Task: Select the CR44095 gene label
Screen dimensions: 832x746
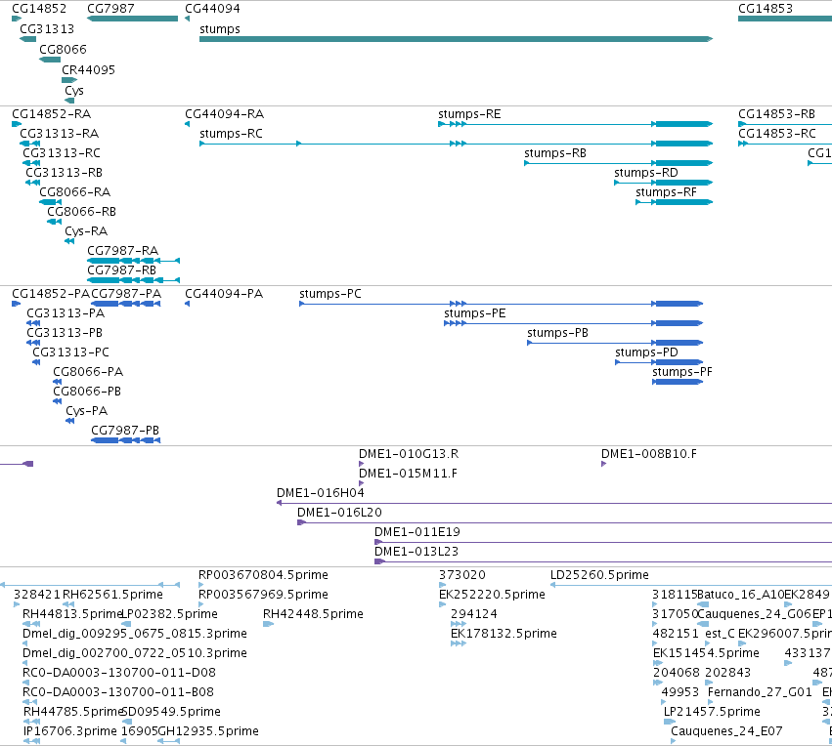Action: point(88,70)
